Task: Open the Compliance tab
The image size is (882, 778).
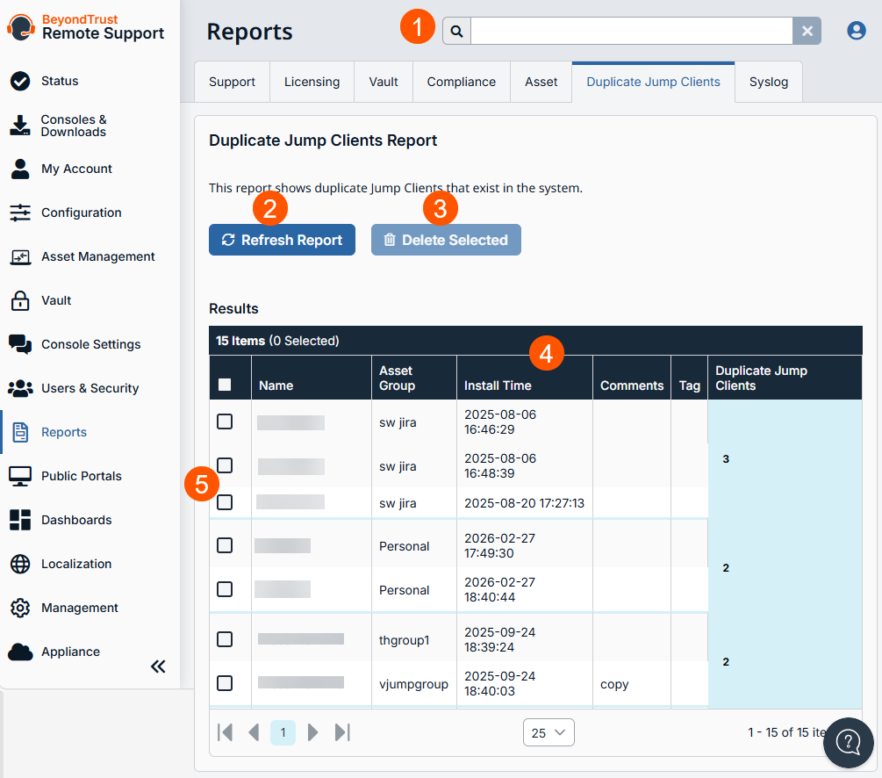Action: pyautogui.click(x=461, y=82)
